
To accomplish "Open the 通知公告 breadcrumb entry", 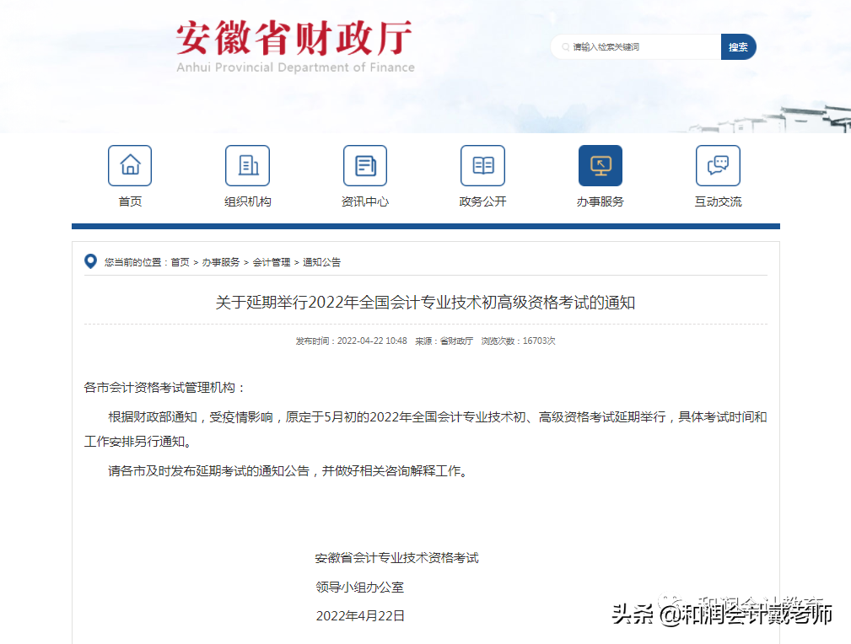I will 320,262.
